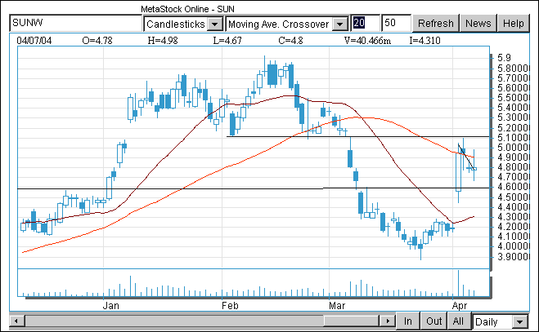This screenshot has width=539, height=332.
Task: Expand the Moving Ave. Crossover indicator dropdown
Action: pyautogui.click(x=340, y=24)
